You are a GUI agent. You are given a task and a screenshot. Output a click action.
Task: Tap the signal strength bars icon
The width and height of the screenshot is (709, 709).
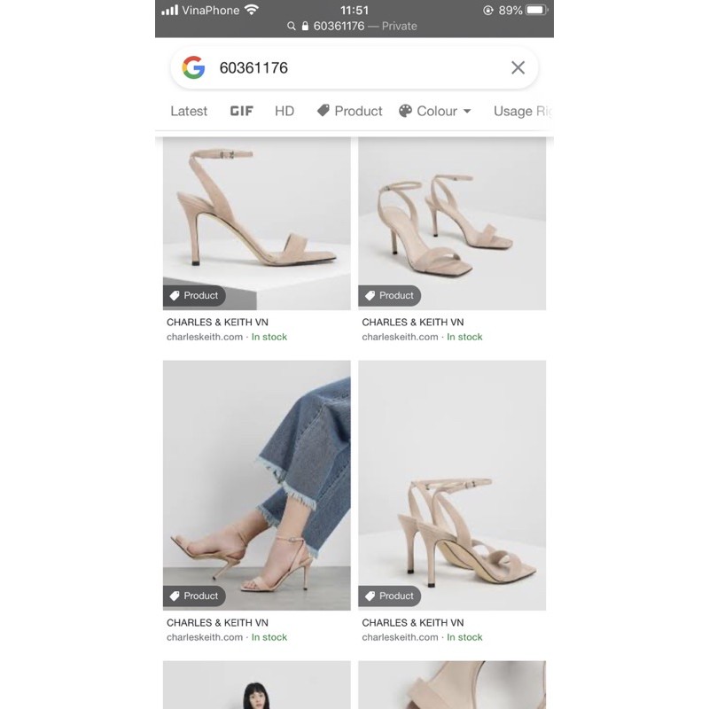click(x=169, y=10)
